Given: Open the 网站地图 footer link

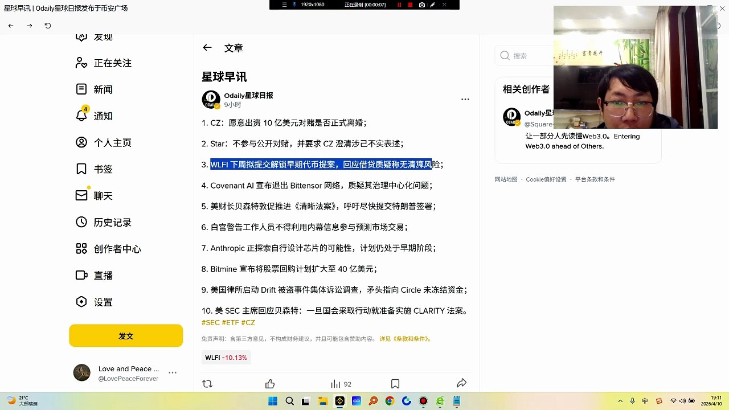Looking at the screenshot, I should (506, 179).
